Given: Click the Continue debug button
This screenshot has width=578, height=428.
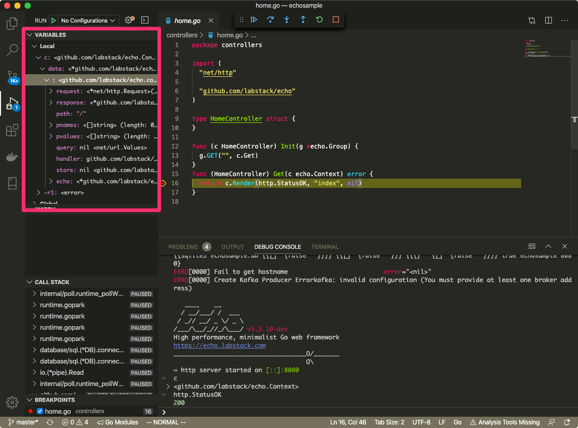Looking at the screenshot, I should [254, 20].
